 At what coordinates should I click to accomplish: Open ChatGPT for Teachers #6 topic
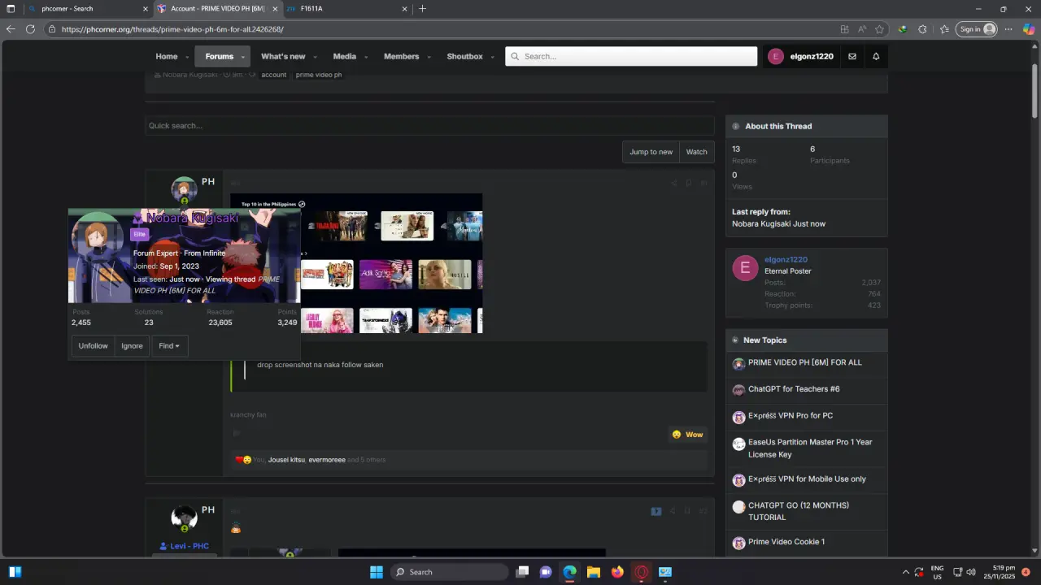794,389
